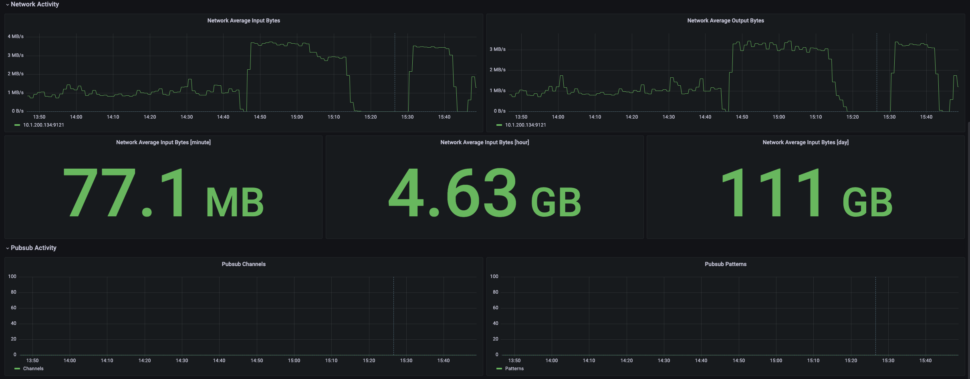
Task: Click the Channels legend color swatch
Action: [x=17, y=369]
